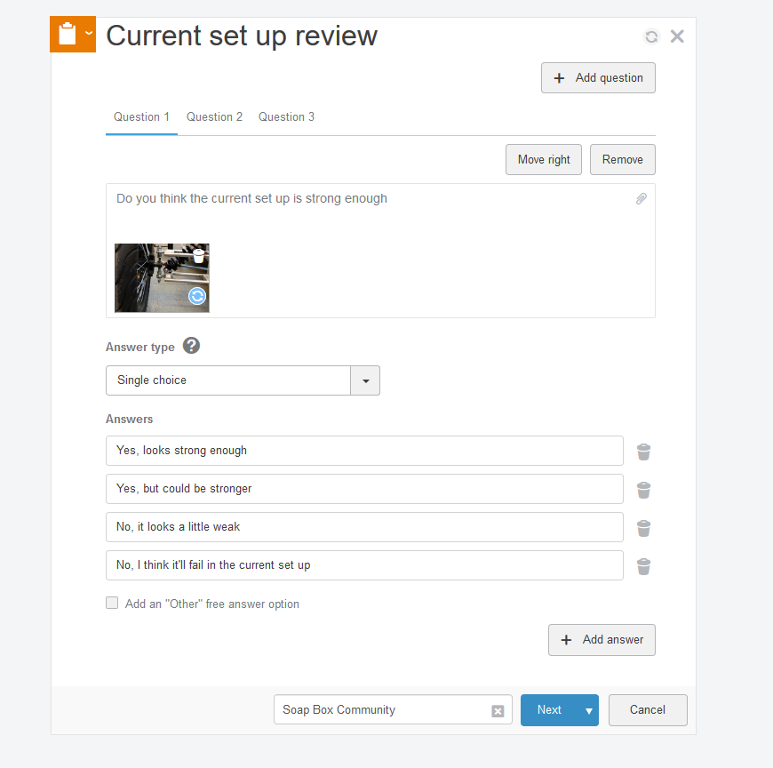
Task: Open the Answer type help icon
Action: 191,346
